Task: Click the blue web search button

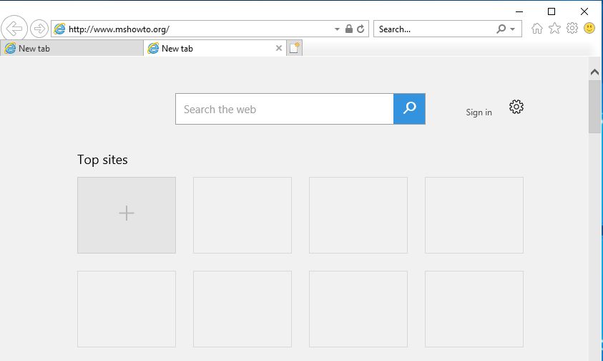Action: 409,109
